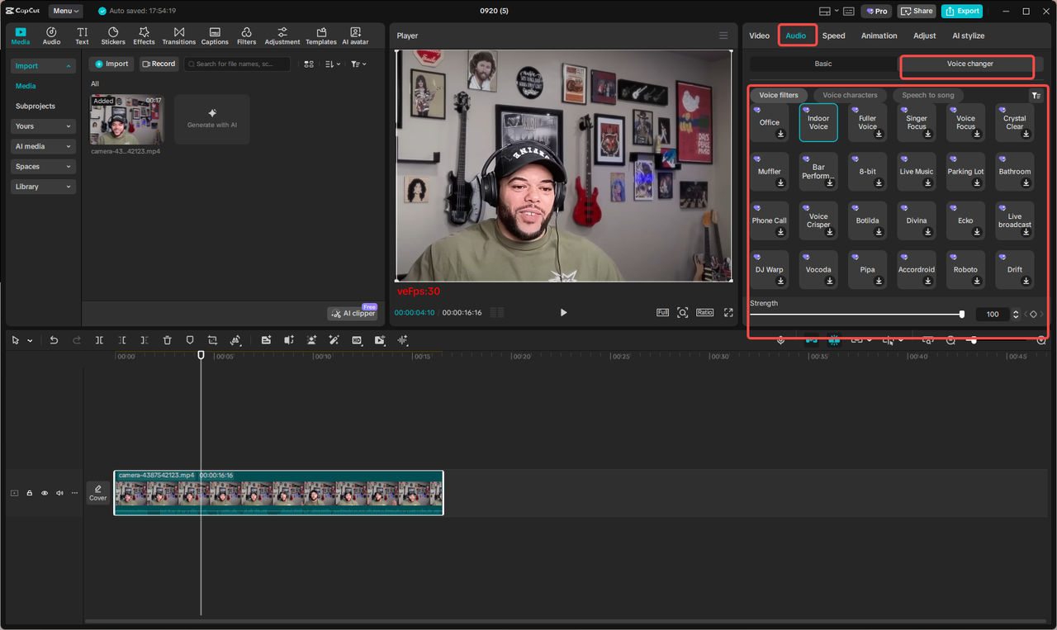This screenshot has width=1057, height=630.
Task: Click the Export button
Action: (961, 11)
